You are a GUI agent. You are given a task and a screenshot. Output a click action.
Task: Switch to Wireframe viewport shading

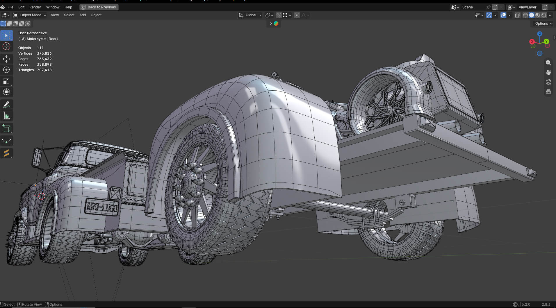point(525,15)
